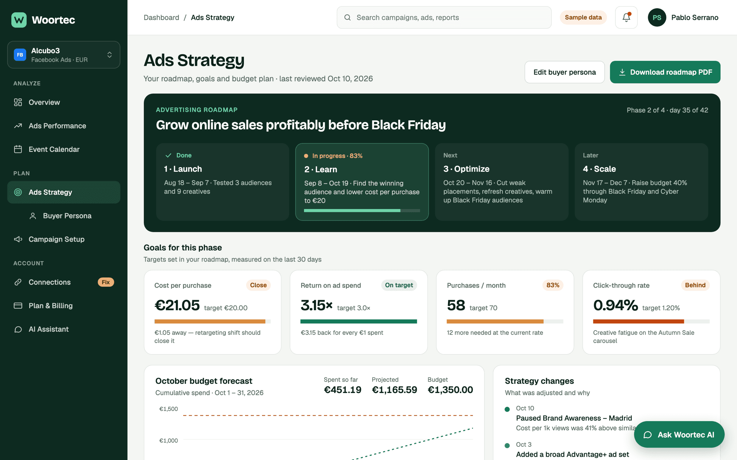Click the Projected €1,165.59 value

click(x=394, y=390)
